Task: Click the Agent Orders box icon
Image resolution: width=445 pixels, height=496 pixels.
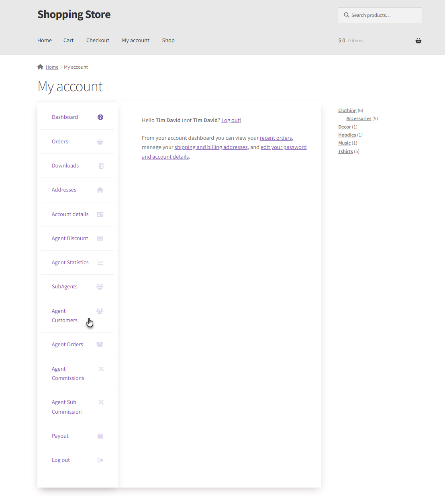Action: pyautogui.click(x=100, y=345)
